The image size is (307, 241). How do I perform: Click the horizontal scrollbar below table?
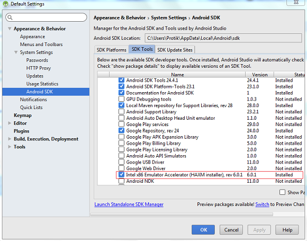click(x=182, y=215)
